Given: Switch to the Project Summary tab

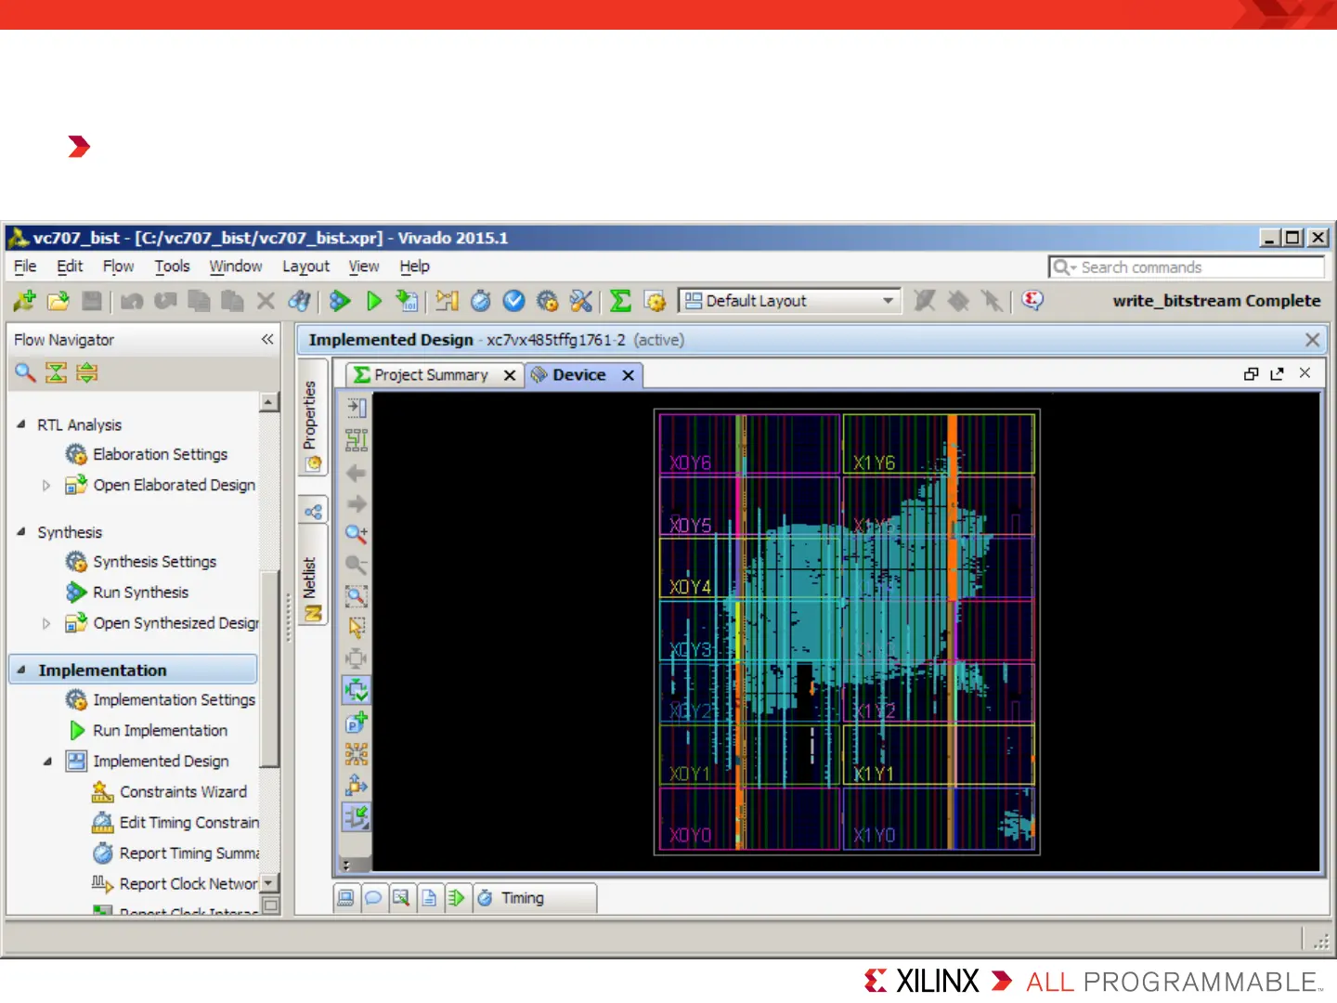Looking at the screenshot, I should 432,375.
